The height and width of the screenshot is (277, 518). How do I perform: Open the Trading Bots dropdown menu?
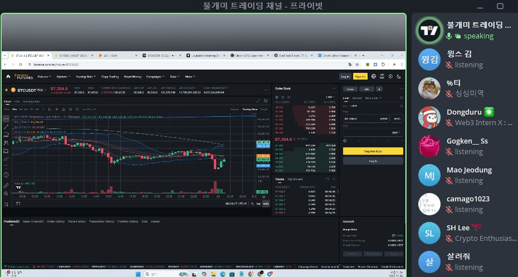(86, 77)
